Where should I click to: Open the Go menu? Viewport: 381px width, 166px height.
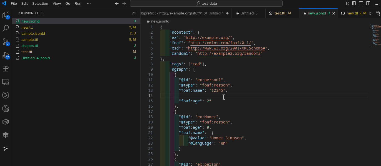point(68,4)
